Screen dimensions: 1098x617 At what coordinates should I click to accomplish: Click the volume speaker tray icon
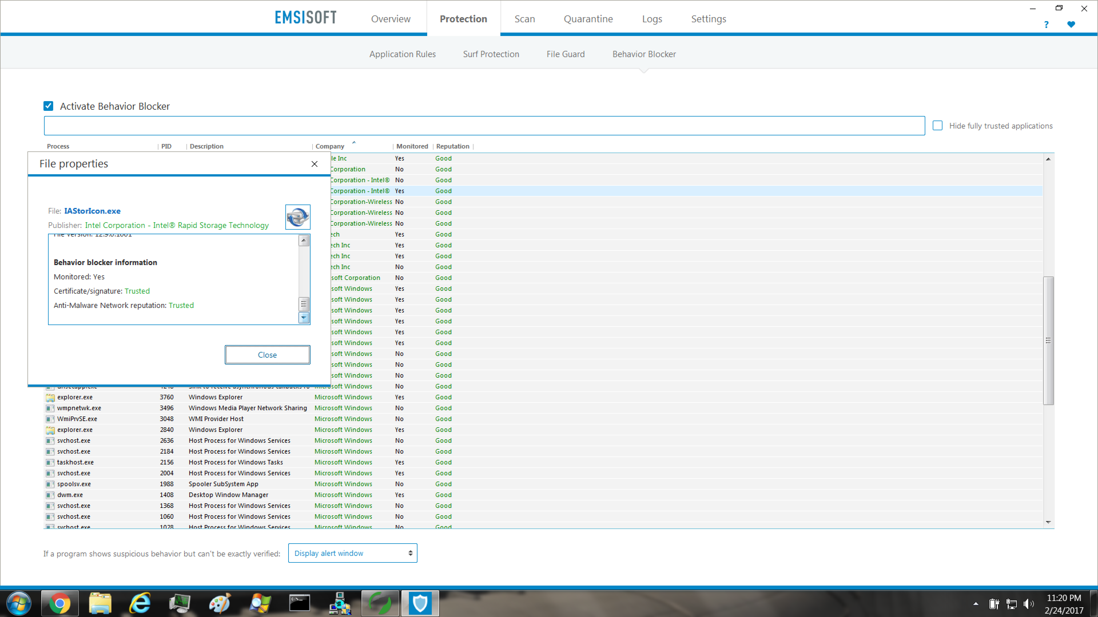coord(1029,604)
